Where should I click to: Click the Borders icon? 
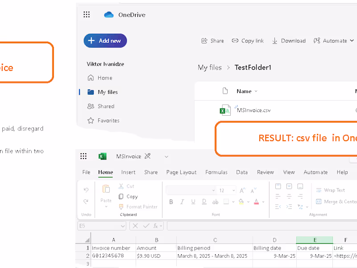(226, 201)
